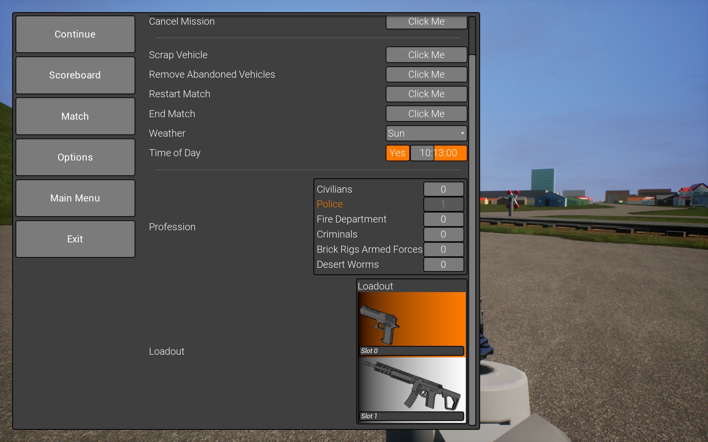
Task: Return to Main Menu
Action: click(75, 198)
